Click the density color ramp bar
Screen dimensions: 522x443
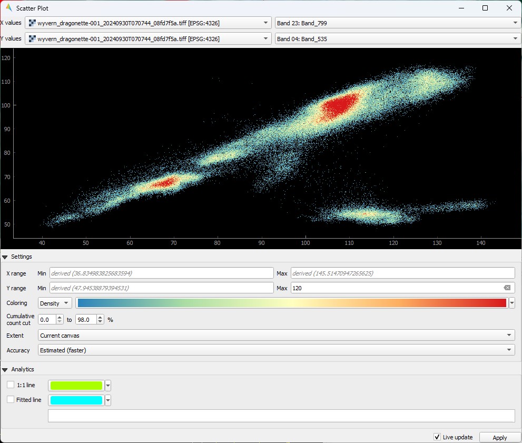tap(291, 303)
